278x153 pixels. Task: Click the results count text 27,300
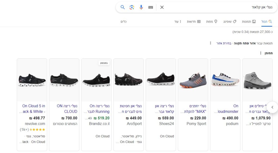coord(252,32)
